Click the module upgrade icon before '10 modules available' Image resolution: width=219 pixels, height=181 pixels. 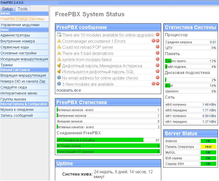pos(59,35)
